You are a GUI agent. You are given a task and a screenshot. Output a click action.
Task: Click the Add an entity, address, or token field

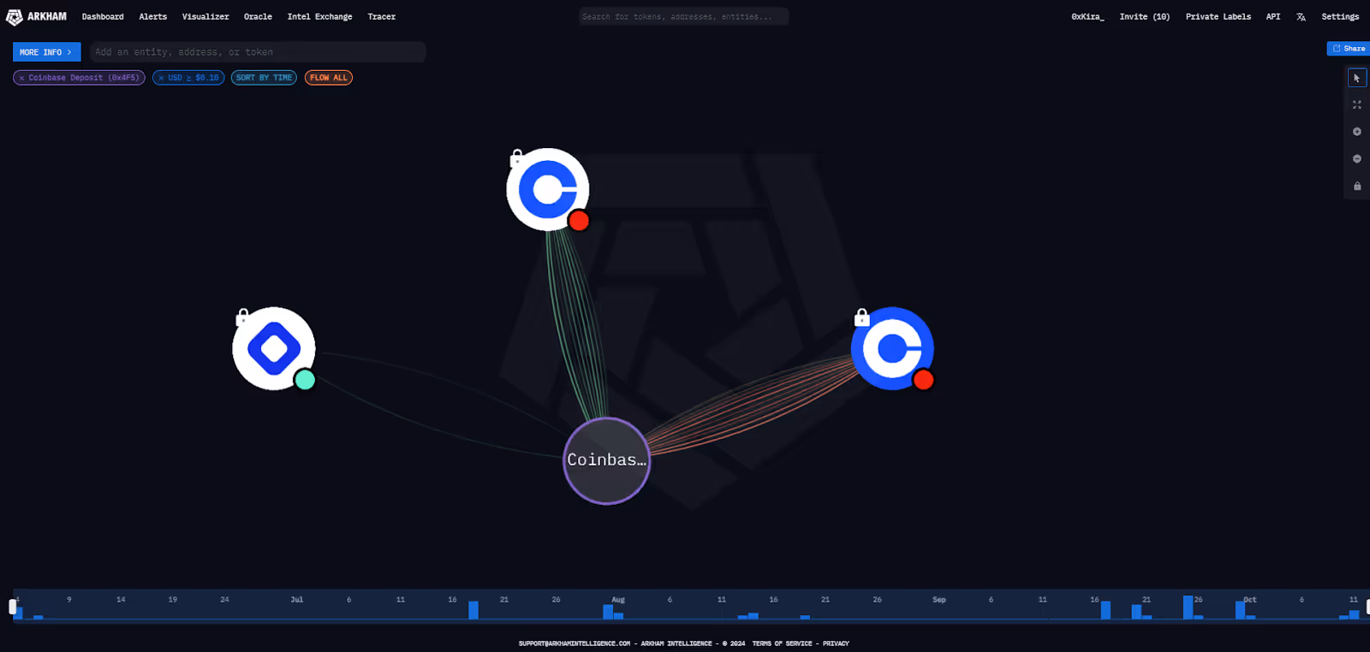click(258, 52)
